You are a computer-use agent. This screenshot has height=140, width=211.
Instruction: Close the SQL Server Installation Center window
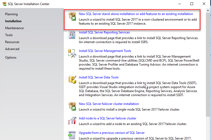204,4
